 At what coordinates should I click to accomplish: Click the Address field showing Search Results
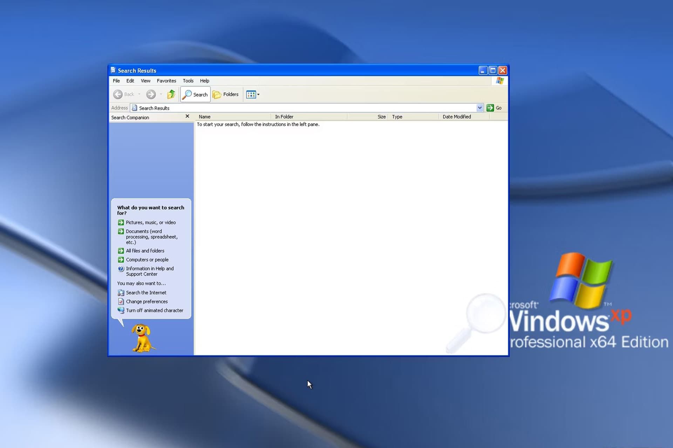pos(301,108)
